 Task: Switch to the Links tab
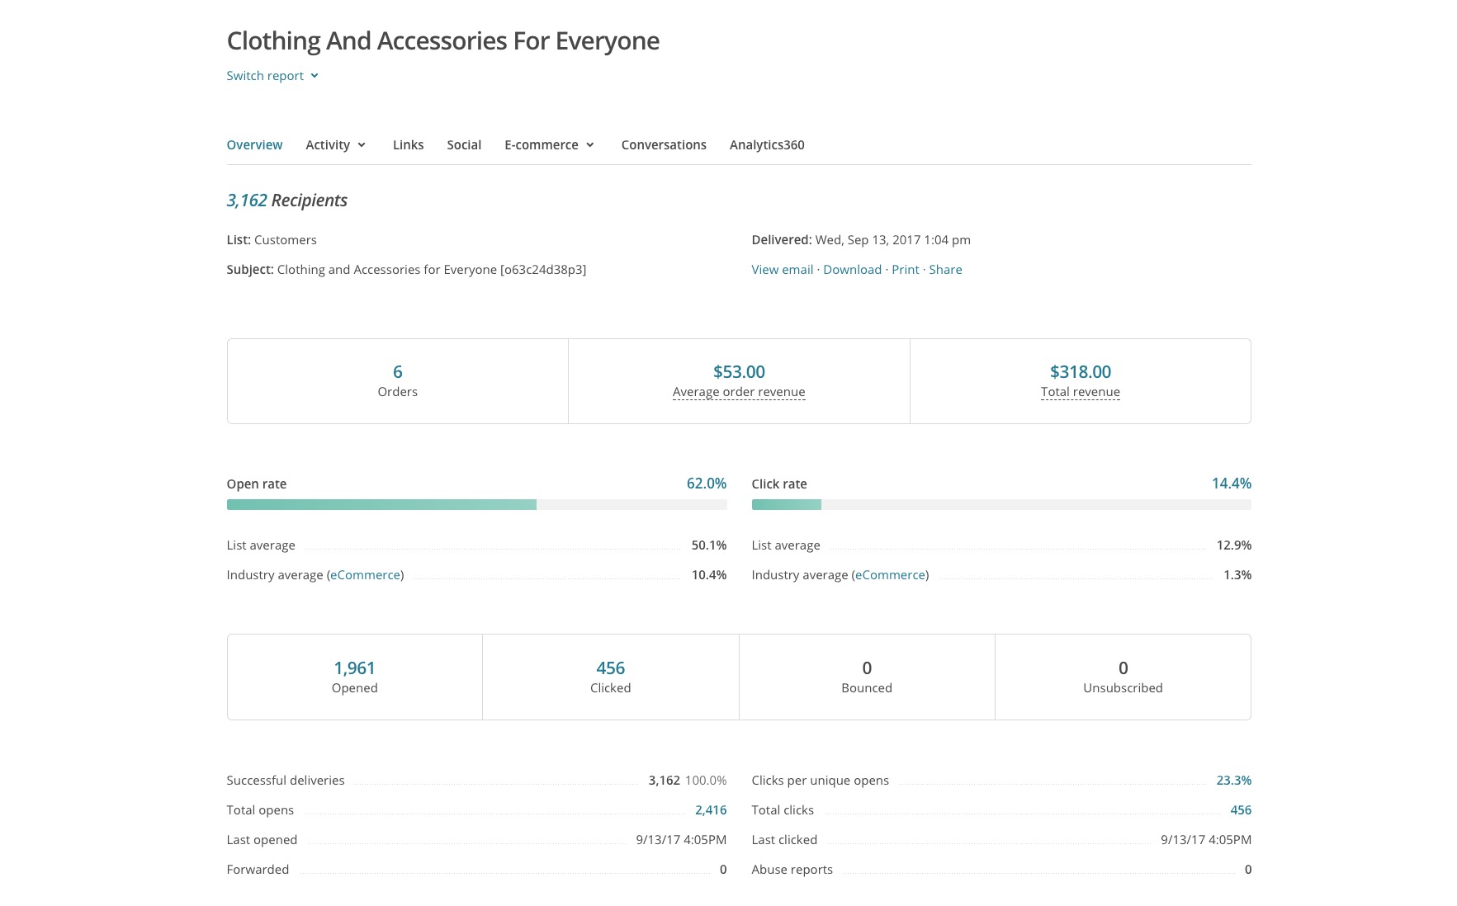pos(408,145)
